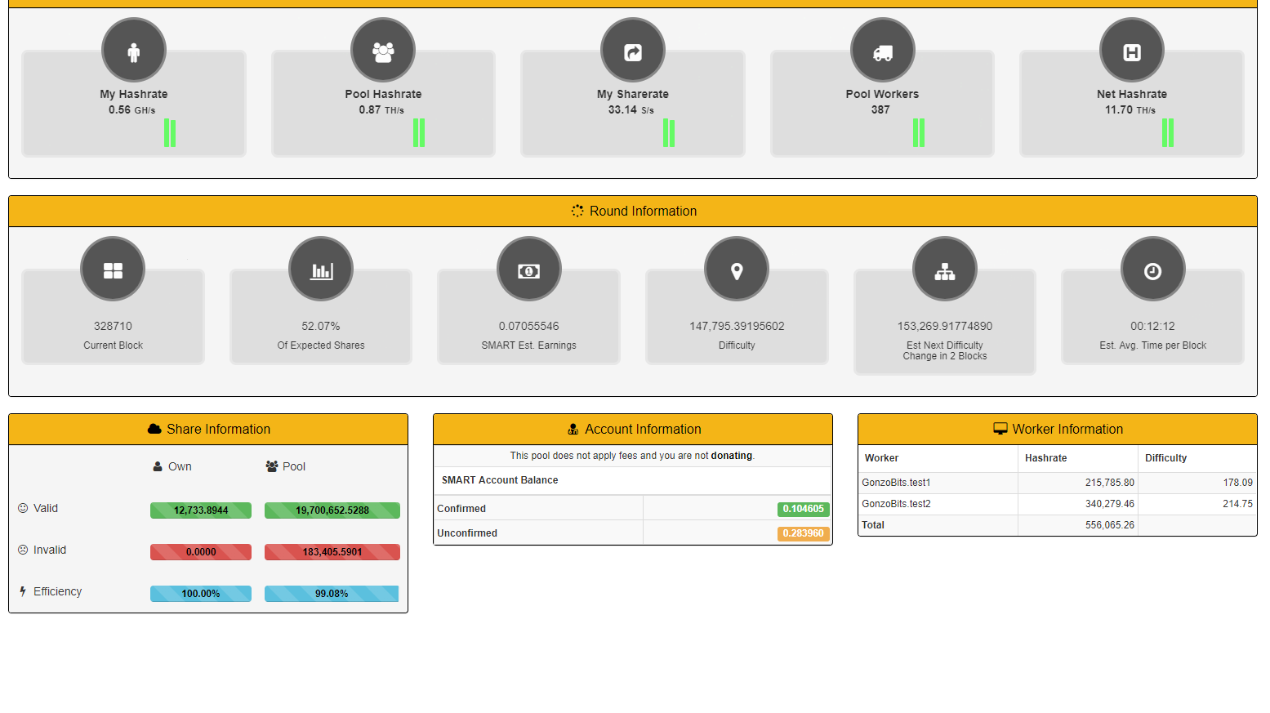Image resolution: width=1270 pixels, height=713 pixels.
Task: Click the Avg. Time per Block clock icon
Action: 1152,270
